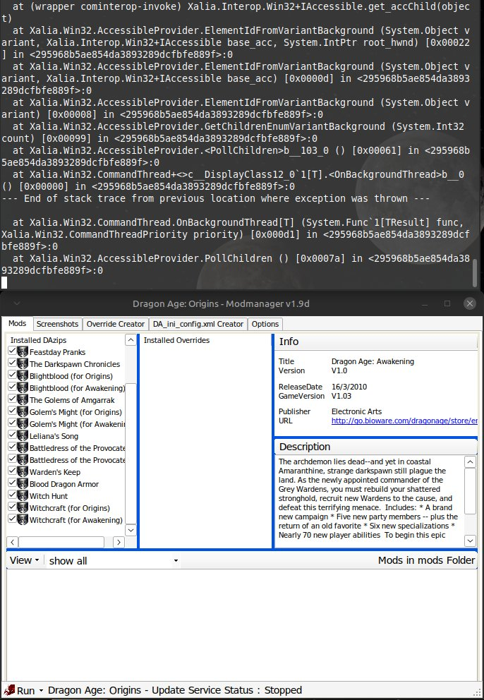Click the Description vertical scrollbar thumb

(470, 490)
